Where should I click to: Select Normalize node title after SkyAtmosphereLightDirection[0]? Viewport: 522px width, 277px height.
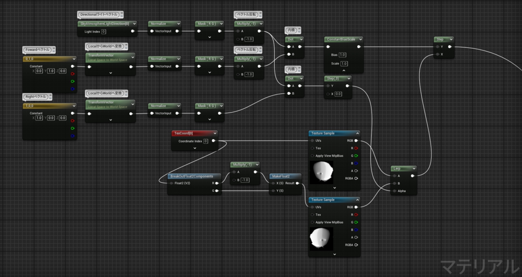158,23
